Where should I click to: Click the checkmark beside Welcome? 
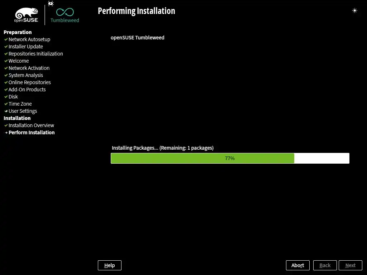click(6, 61)
